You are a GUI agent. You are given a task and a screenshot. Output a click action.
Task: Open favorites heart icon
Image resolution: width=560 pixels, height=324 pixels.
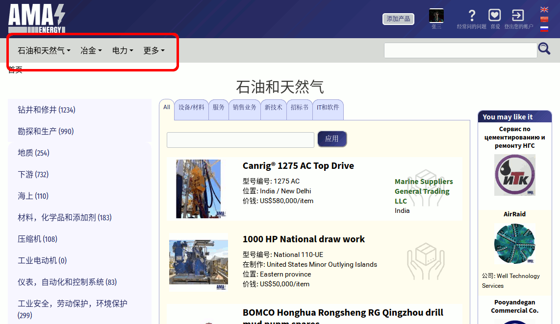pyautogui.click(x=495, y=15)
